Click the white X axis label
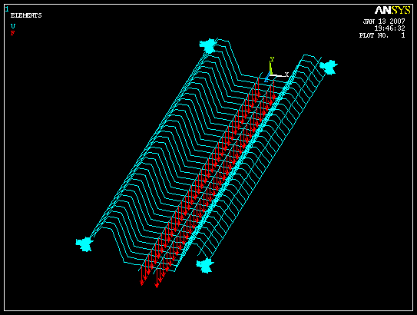This screenshot has width=417, height=315. point(286,75)
